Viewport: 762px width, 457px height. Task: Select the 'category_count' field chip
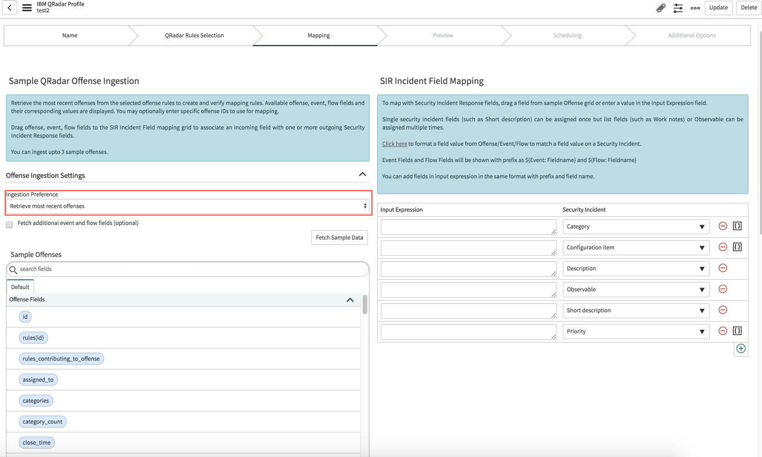(43, 421)
